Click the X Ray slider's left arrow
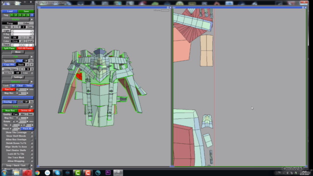 pyautogui.click(x=12, y=34)
